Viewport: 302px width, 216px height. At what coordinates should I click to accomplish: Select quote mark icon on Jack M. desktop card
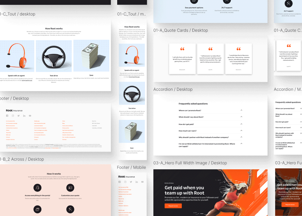coord(210,49)
